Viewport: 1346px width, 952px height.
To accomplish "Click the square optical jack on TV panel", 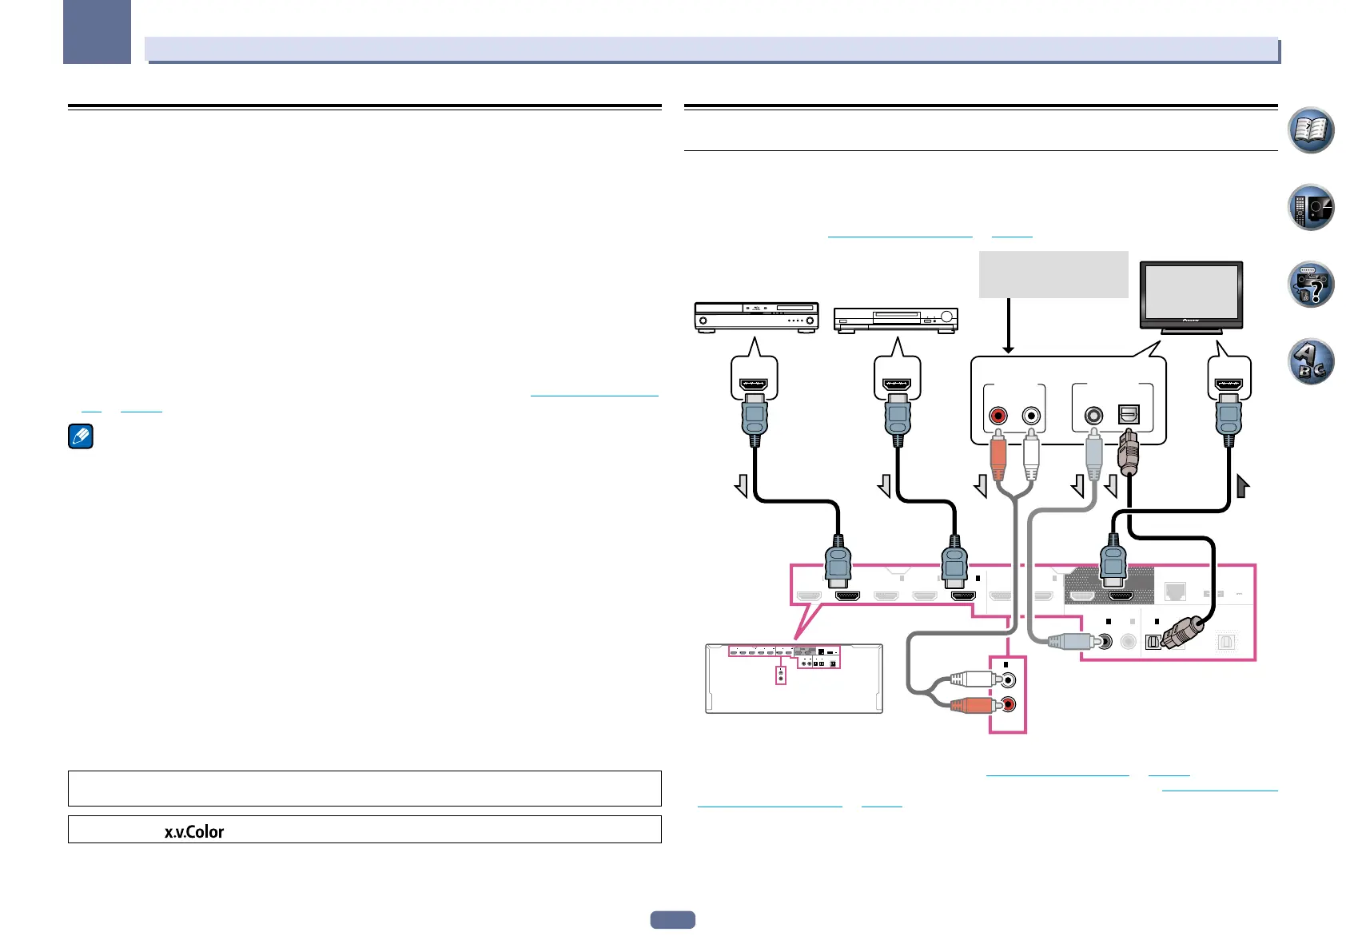I will click(1129, 414).
